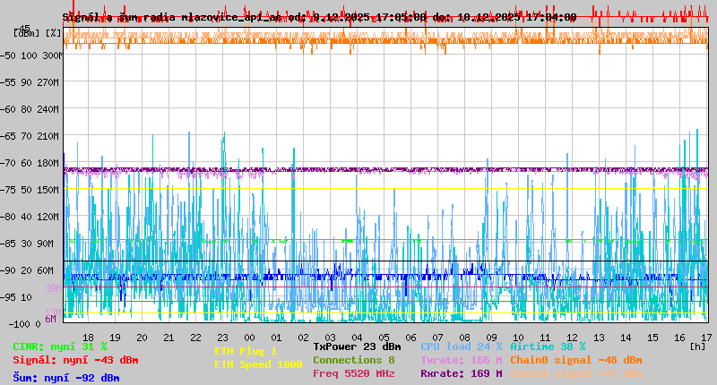The image size is (717, 385).
Task: Click the 'Airtime 38 %' legend label
Action: 548,346
